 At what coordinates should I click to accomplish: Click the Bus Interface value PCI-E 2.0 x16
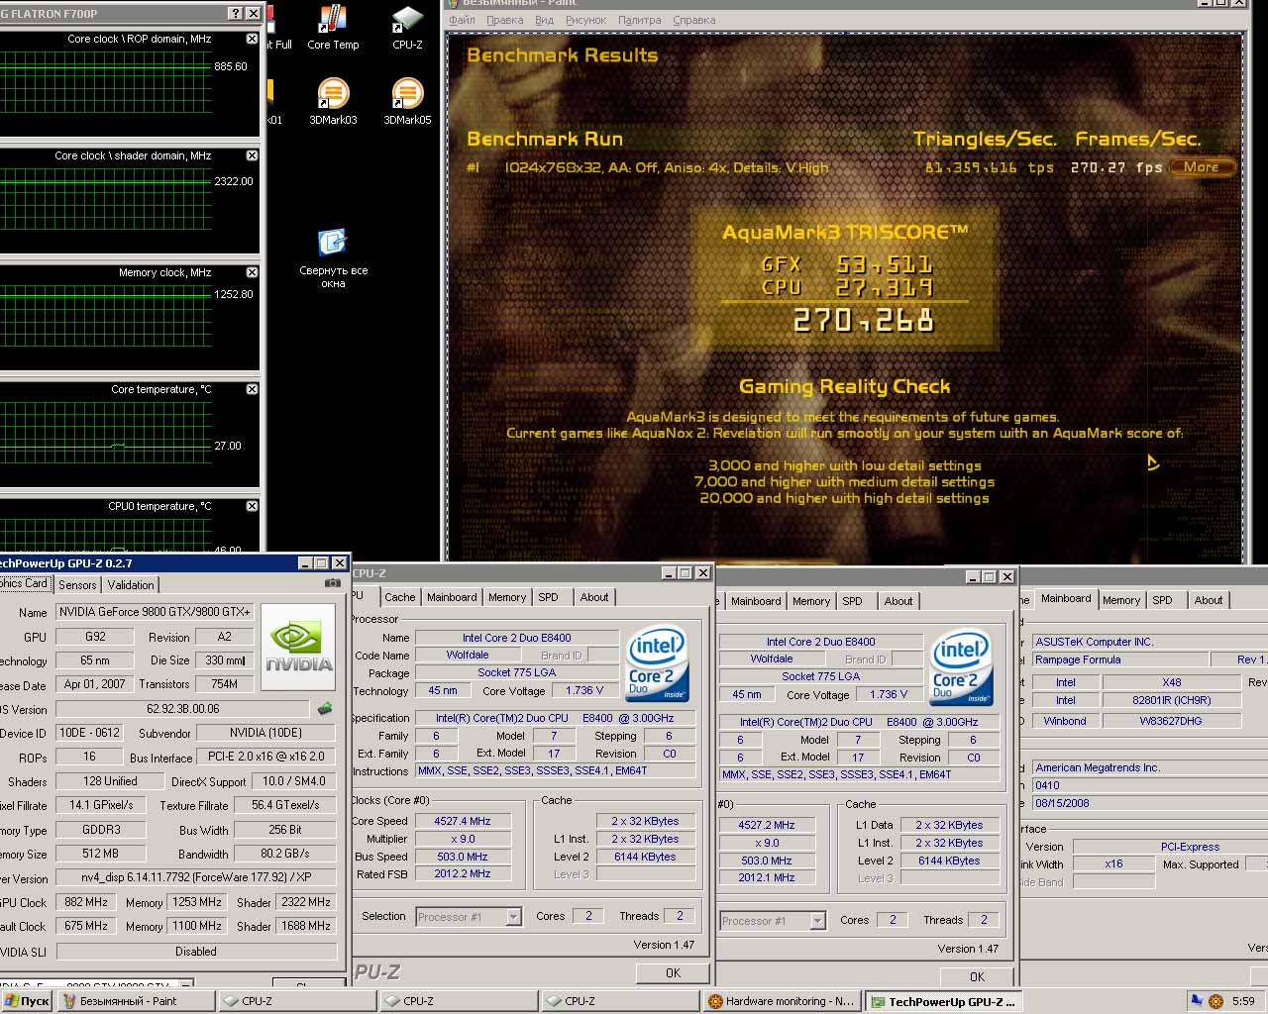266,757
